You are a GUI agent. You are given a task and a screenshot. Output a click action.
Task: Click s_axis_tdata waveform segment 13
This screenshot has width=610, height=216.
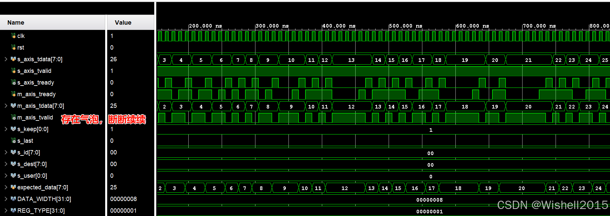[352, 60]
